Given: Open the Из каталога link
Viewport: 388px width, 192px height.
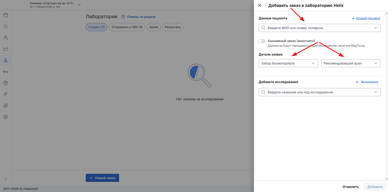Looking at the screenshot, I should click(x=370, y=82).
